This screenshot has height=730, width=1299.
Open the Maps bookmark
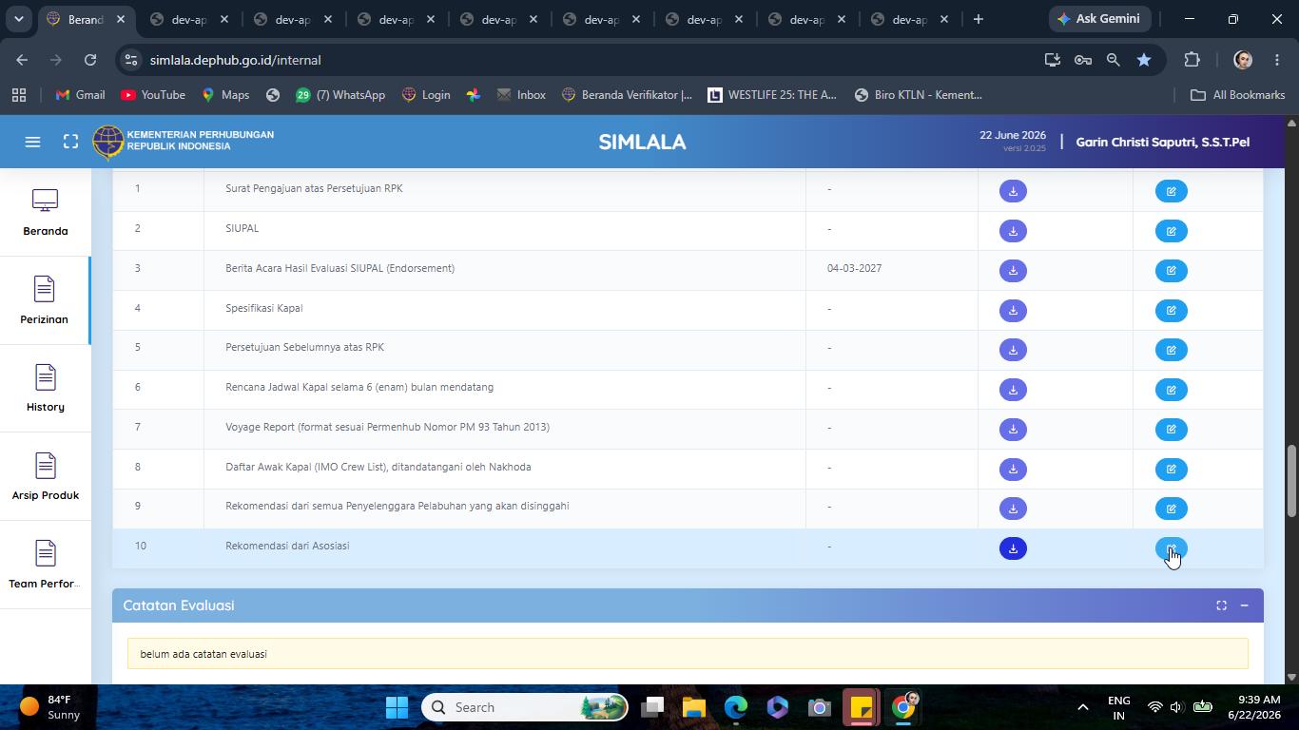[x=225, y=95]
